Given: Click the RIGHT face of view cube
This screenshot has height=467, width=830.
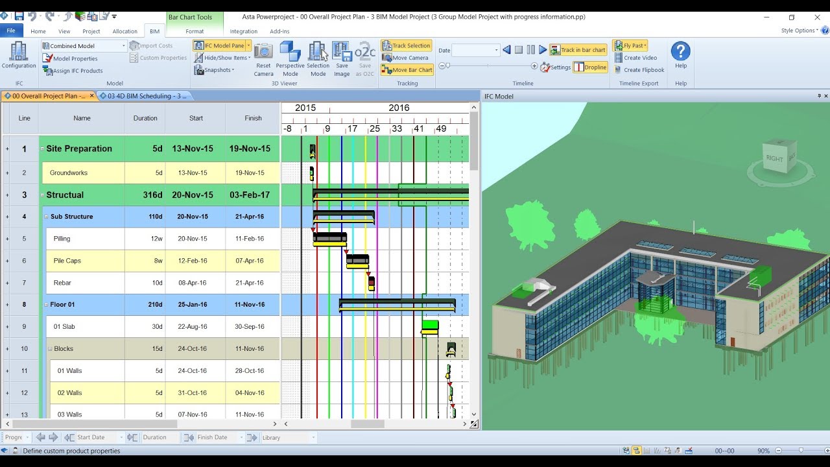Looking at the screenshot, I should (774, 158).
